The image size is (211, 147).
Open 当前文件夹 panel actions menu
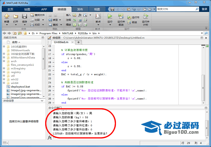click(x=43, y=38)
